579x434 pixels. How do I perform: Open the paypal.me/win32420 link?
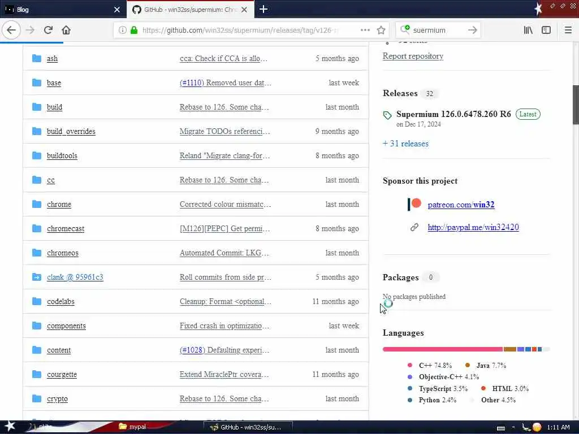pyautogui.click(x=473, y=227)
